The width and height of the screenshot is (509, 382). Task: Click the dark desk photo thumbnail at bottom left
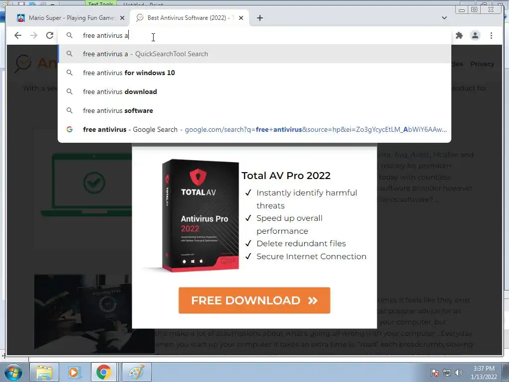pyautogui.click(x=94, y=313)
